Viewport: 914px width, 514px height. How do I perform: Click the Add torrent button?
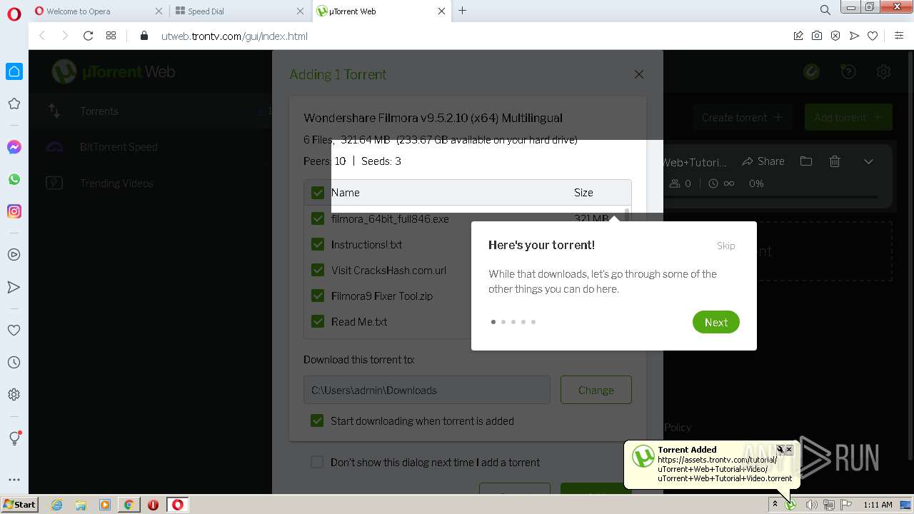pos(848,117)
